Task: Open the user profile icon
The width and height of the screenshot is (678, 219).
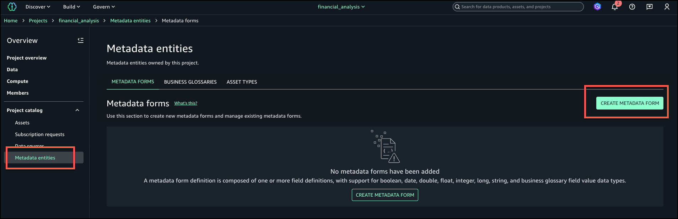Action: pyautogui.click(x=667, y=7)
